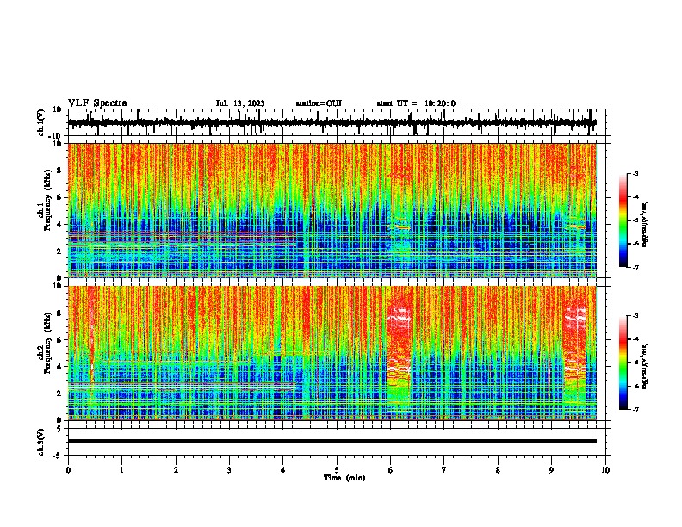This screenshot has height=527, width=682.
Task: Click the time axis tick label "6"
Action: click(x=391, y=470)
